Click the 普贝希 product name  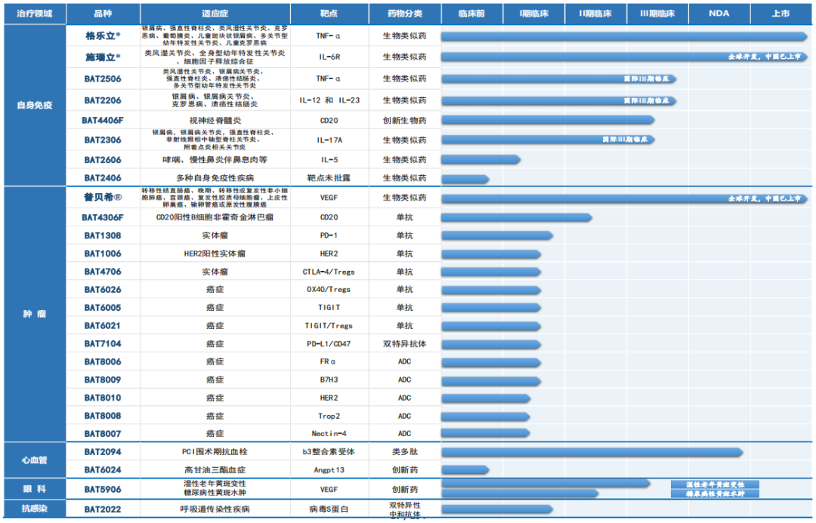(x=103, y=198)
